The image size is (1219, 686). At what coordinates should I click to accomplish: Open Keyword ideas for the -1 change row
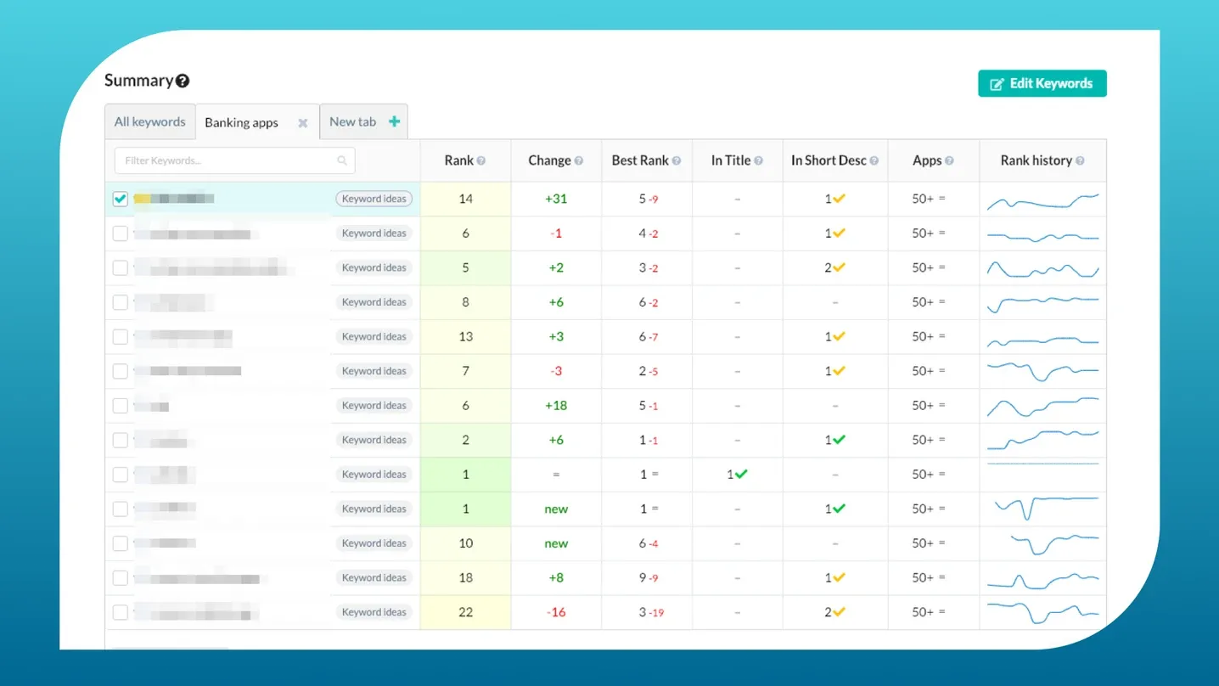[374, 233]
